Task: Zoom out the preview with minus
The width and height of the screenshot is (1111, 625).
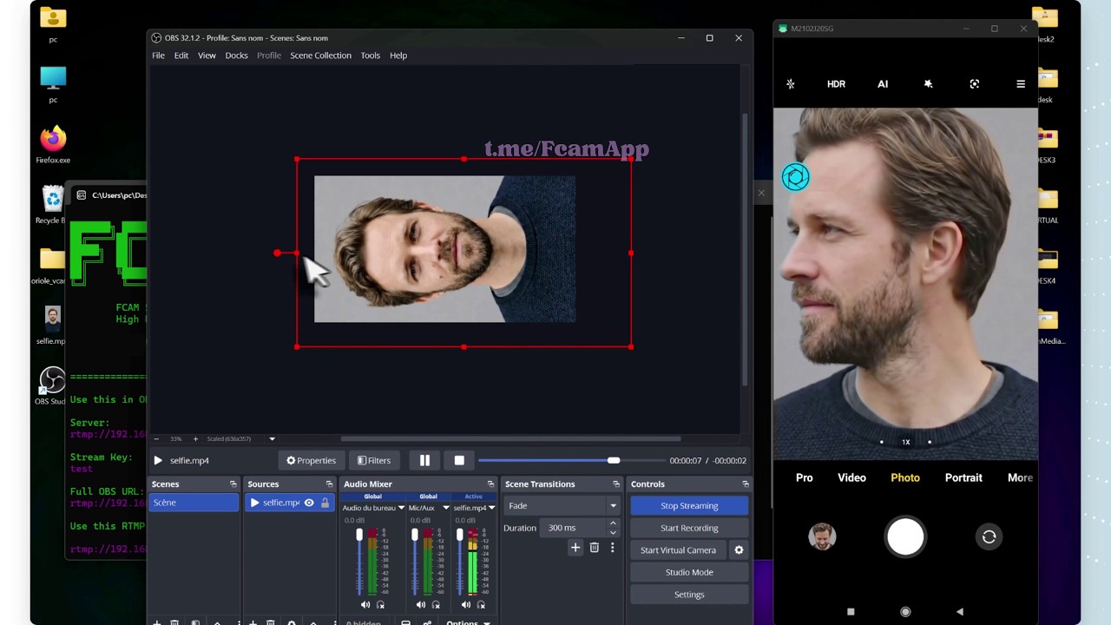Action: [x=156, y=439]
